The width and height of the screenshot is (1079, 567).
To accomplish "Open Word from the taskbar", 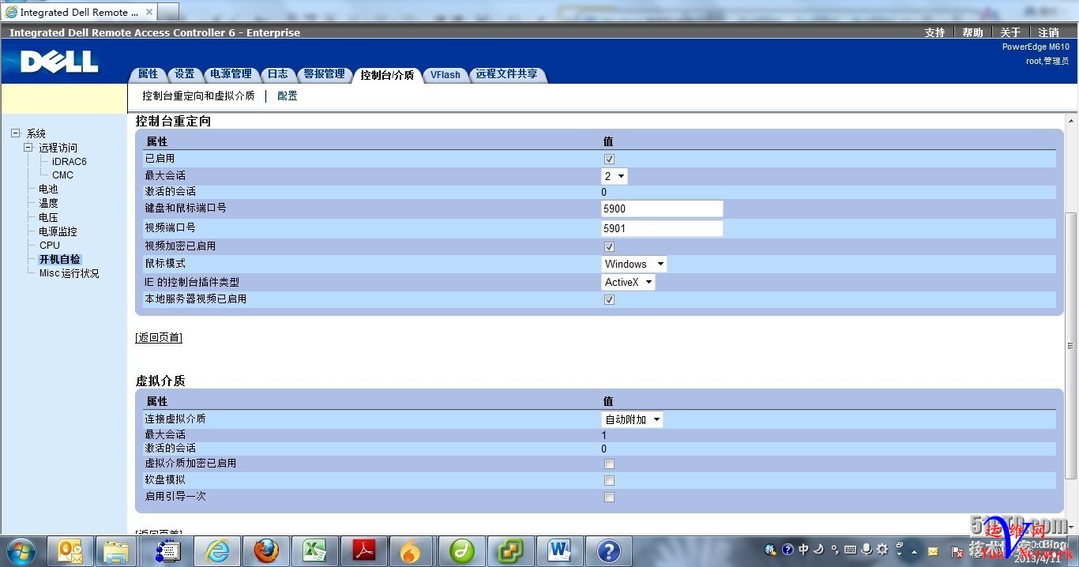I will (x=559, y=550).
